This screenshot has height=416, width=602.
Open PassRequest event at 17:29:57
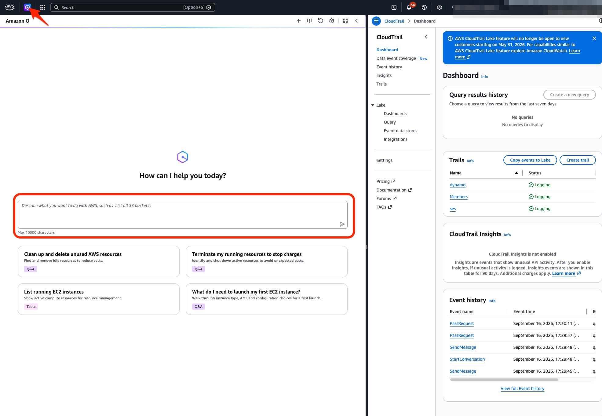(462, 335)
